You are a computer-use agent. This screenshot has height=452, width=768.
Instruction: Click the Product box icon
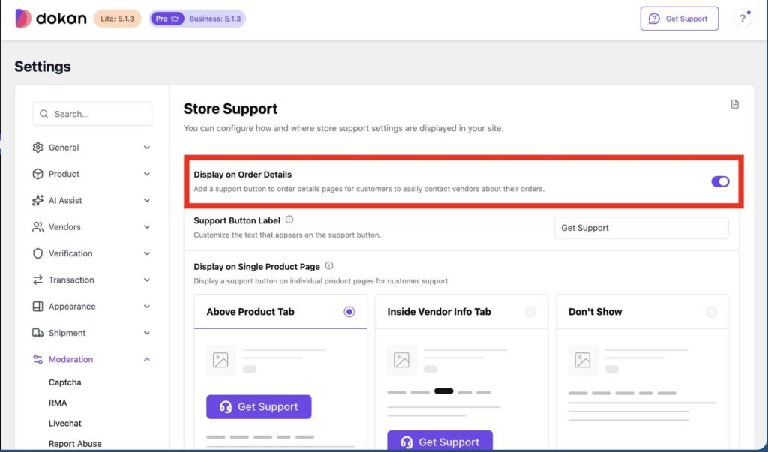coord(37,174)
